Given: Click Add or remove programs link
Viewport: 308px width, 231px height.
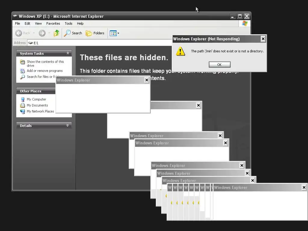Looking at the screenshot, I should click(x=45, y=71).
